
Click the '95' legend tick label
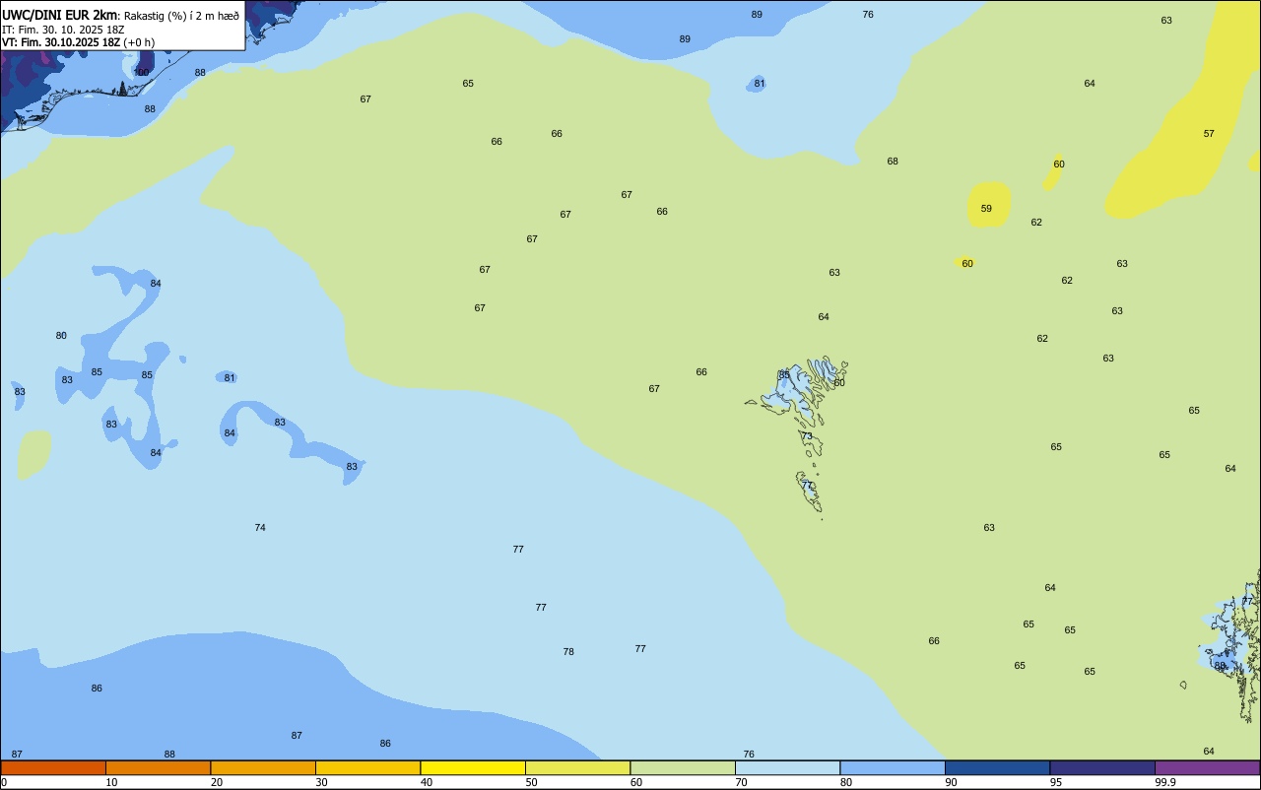pos(1056,782)
